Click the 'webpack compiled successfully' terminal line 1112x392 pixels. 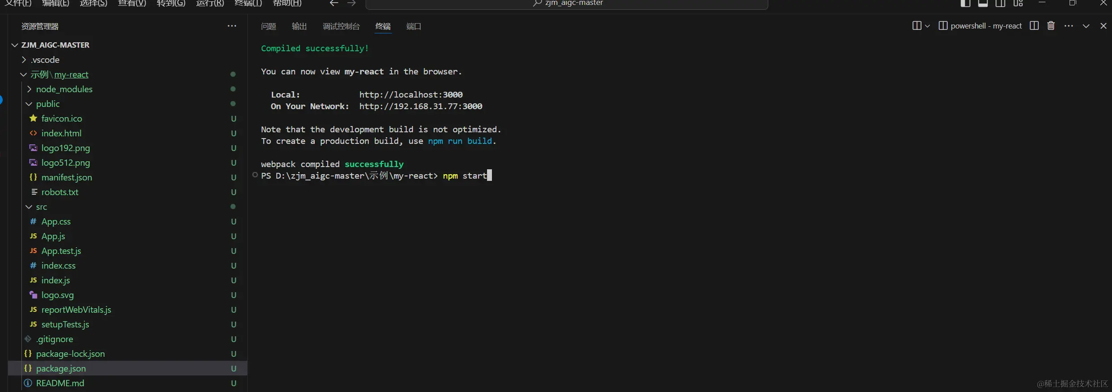332,164
